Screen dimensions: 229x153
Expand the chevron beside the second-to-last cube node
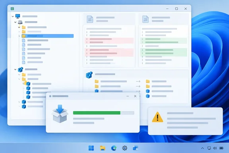19,102
